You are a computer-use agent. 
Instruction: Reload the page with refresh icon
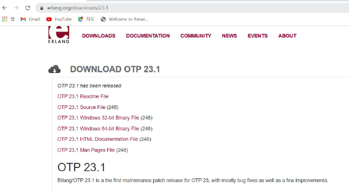tap(28, 8)
